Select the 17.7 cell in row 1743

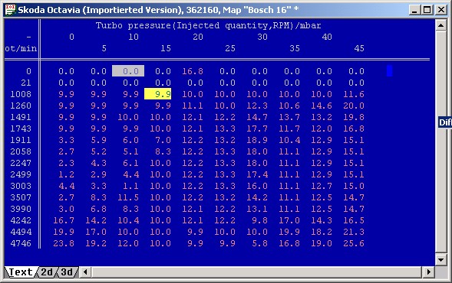(x=257, y=128)
